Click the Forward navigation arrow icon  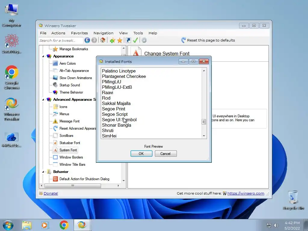pyautogui.click(x=94, y=40)
